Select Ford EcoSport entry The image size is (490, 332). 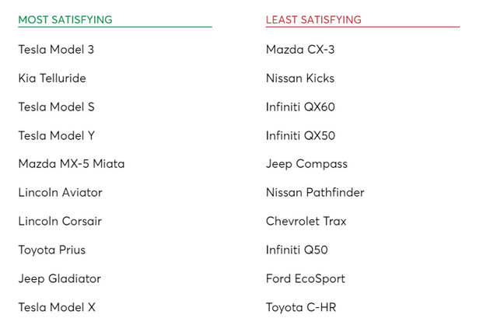click(x=306, y=278)
